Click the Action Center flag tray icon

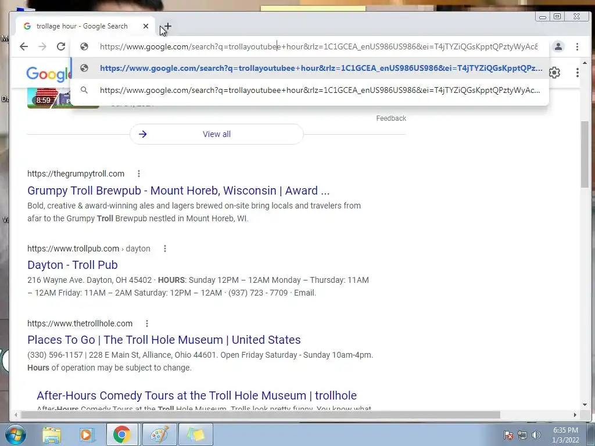[508, 435]
